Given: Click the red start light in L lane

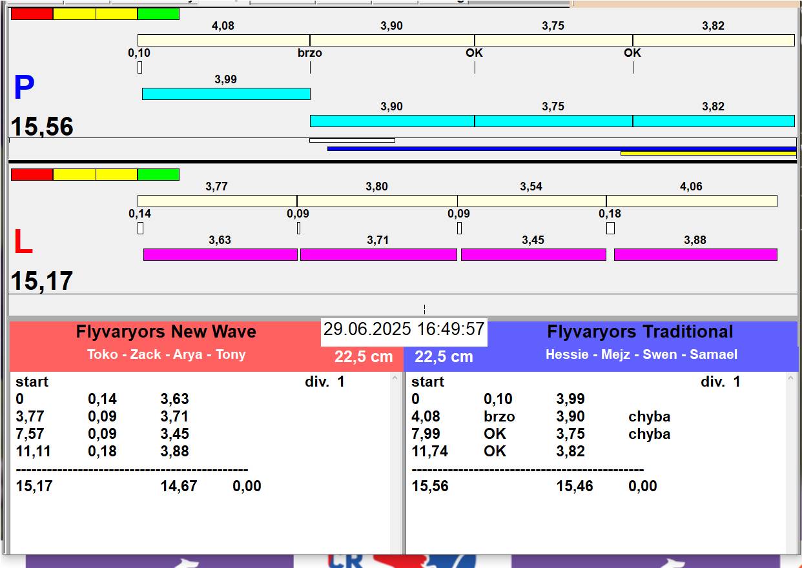Looking at the screenshot, I should pyautogui.click(x=32, y=174).
